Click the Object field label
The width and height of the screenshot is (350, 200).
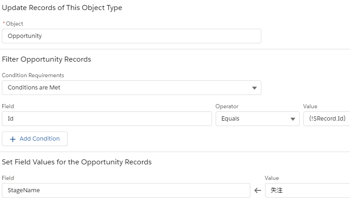click(x=14, y=24)
